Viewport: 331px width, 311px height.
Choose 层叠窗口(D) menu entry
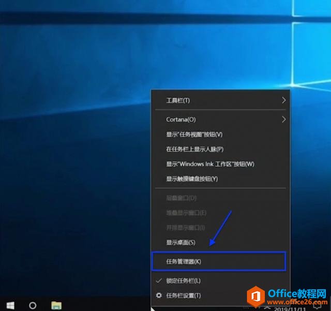181,198
